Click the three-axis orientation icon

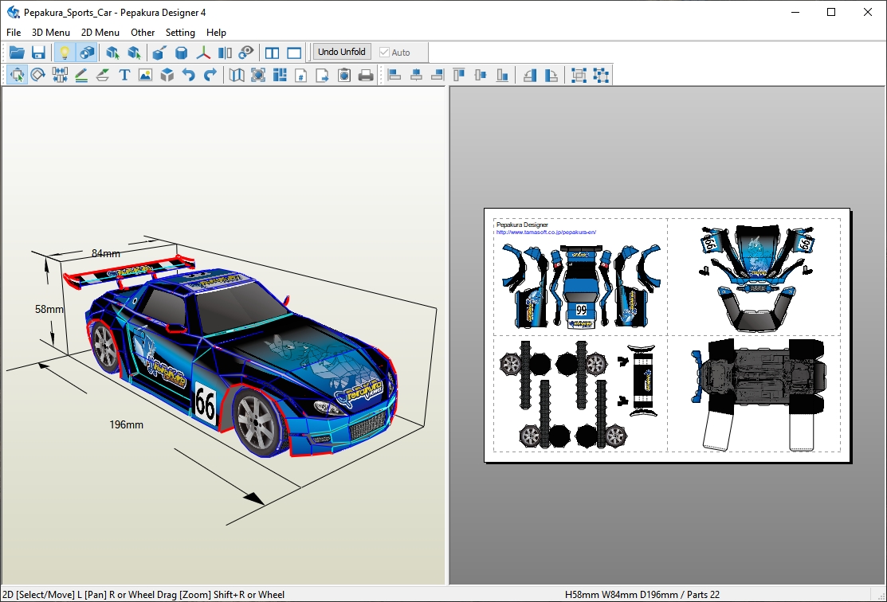pos(203,53)
